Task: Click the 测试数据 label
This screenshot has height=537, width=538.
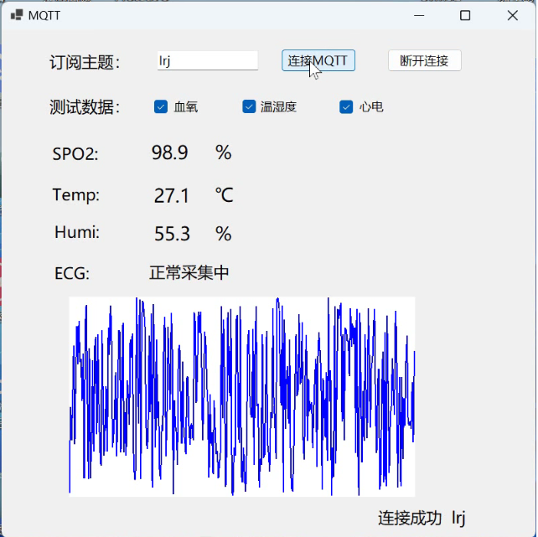Action: pyautogui.click(x=85, y=107)
